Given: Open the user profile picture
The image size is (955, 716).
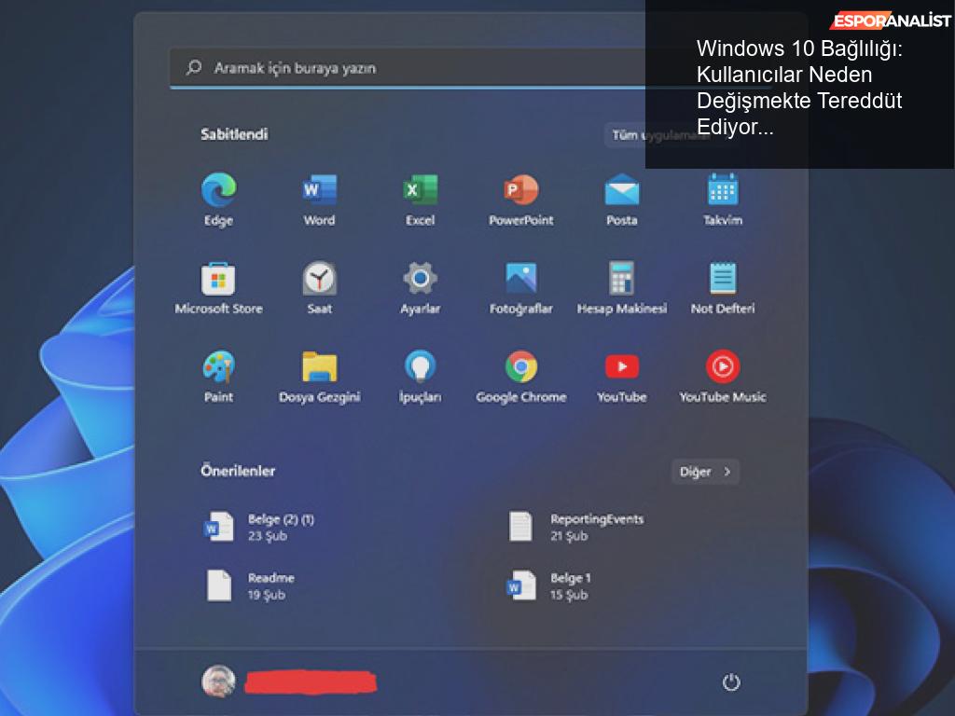Looking at the screenshot, I should [218, 682].
